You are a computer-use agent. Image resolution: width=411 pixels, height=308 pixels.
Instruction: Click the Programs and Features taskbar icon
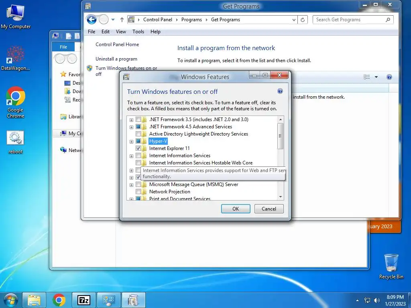click(133, 300)
